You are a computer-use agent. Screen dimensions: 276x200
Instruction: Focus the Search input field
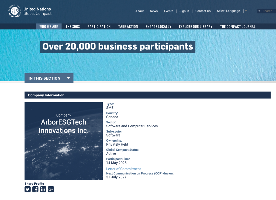click(x=269, y=11)
